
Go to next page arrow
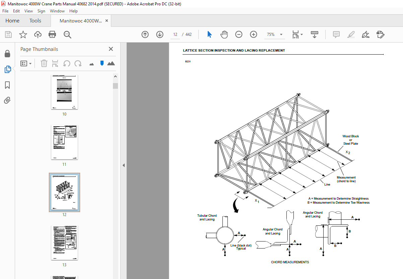tap(160, 34)
